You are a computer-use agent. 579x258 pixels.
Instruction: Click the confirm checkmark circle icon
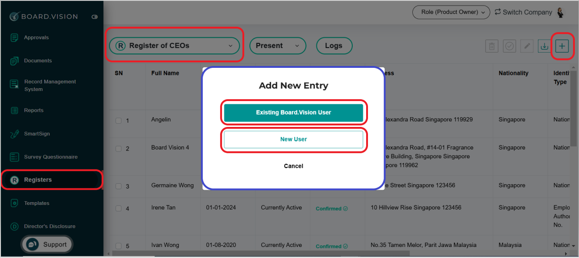coord(509,46)
